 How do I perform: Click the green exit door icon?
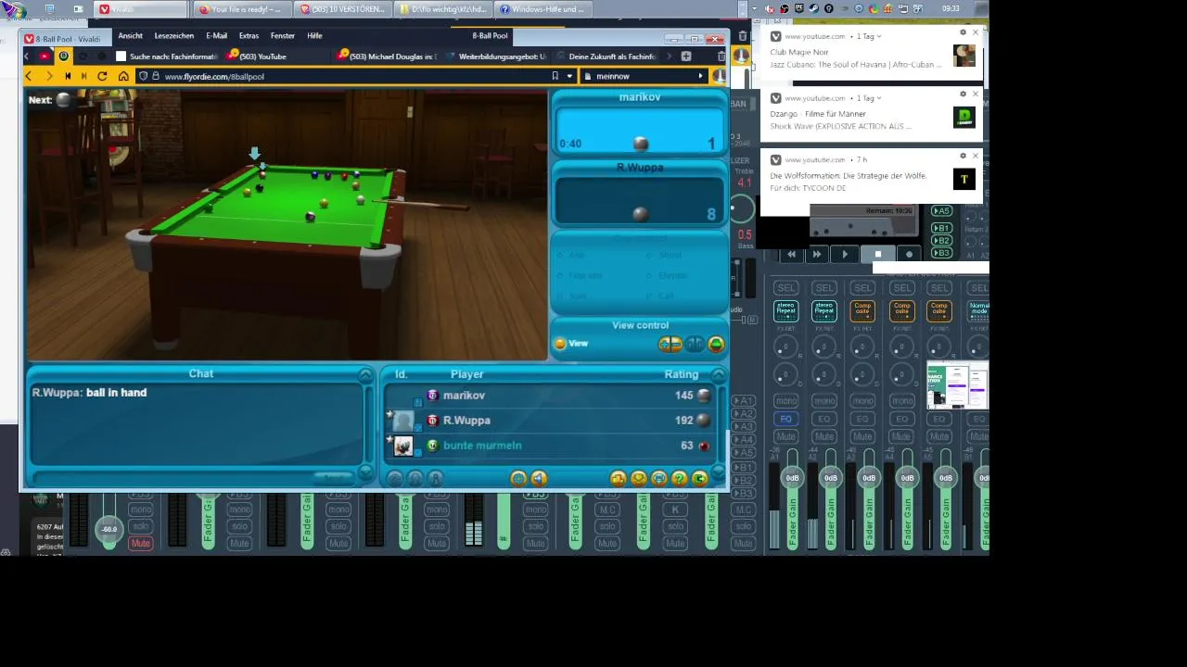coord(699,479)
